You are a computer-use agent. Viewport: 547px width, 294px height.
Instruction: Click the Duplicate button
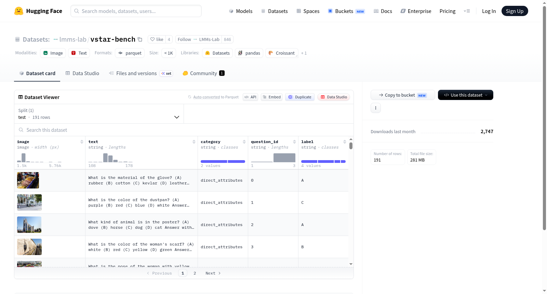click(x=299, y=97)
